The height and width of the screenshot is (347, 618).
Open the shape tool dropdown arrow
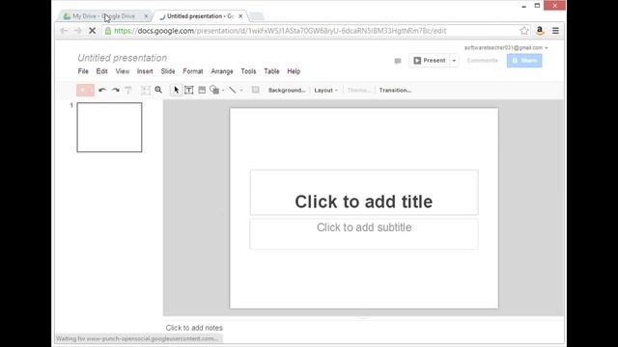click(223, 91)
